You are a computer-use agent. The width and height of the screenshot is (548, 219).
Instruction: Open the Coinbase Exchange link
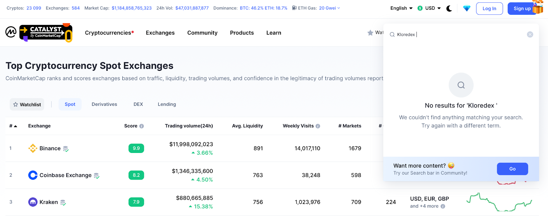coord(65,175)
